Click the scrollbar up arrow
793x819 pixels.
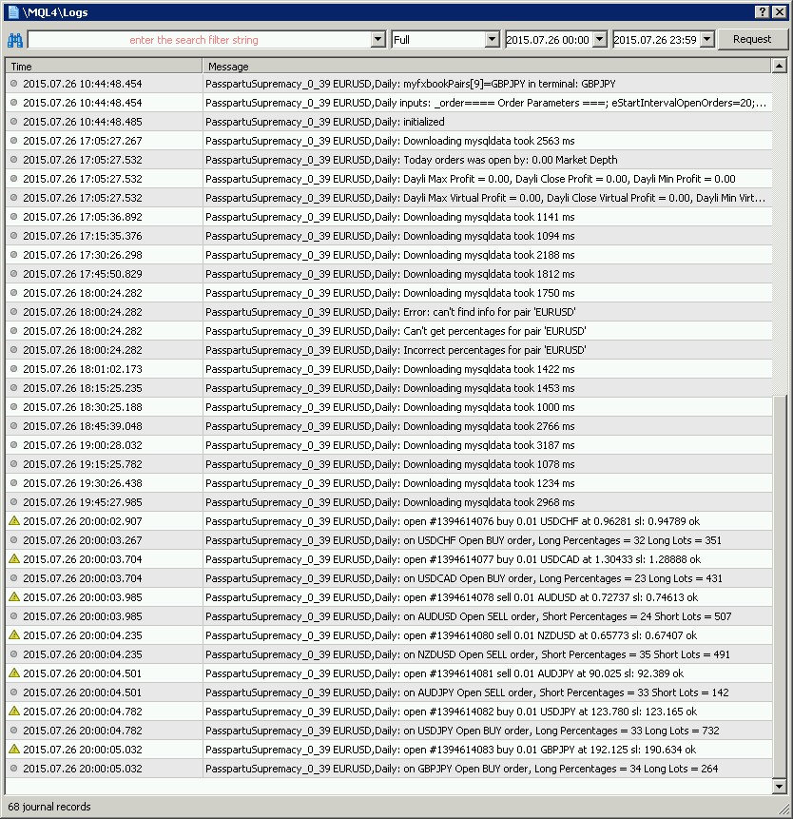779,66
